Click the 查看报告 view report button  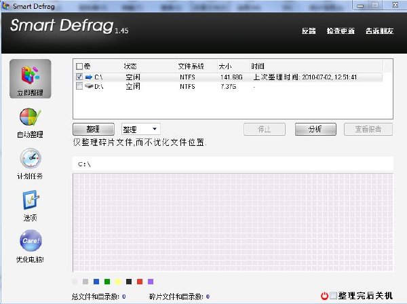click(x=368, y=129)
